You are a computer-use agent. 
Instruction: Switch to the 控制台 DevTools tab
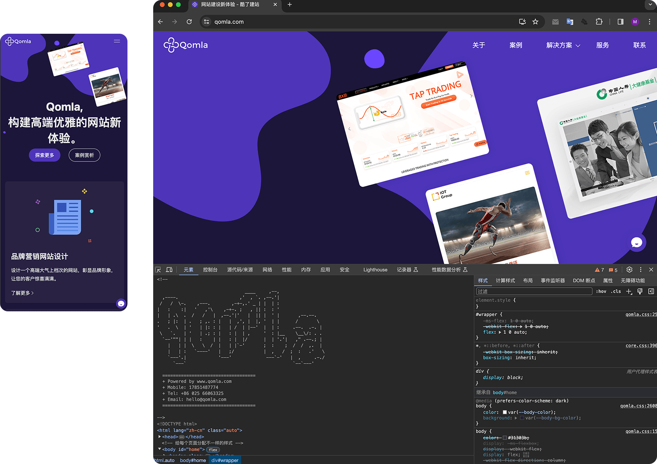click(210, 270)
